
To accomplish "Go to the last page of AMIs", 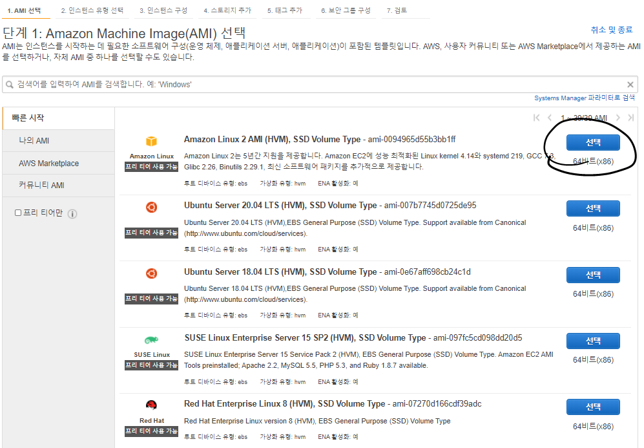I will 631,118.
